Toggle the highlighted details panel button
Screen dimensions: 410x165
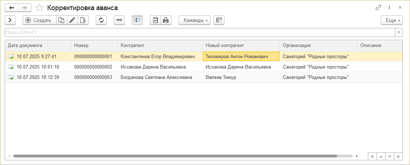137,20
